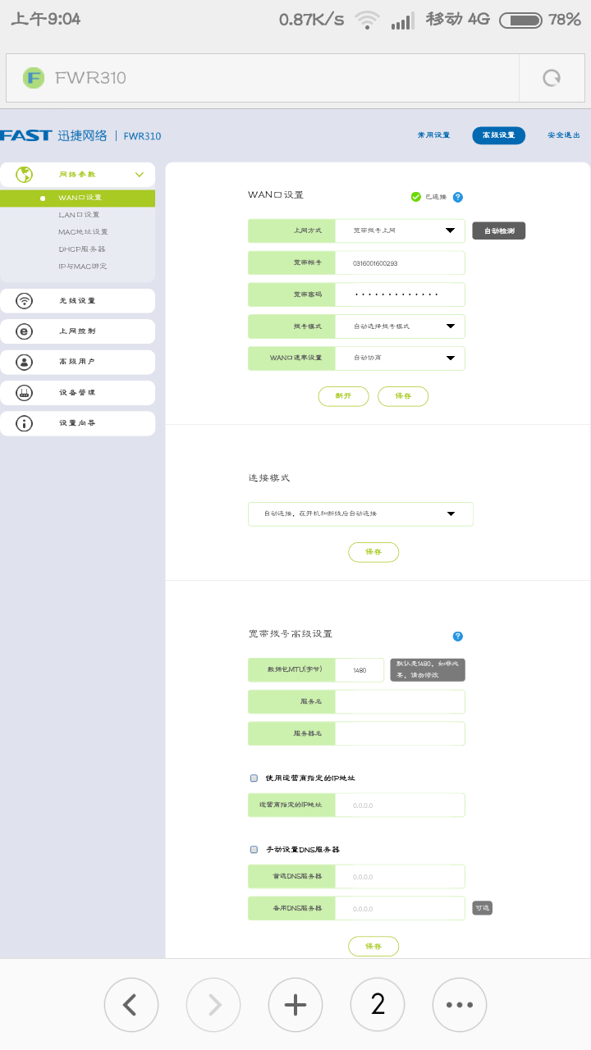Viewport: 591px width, 1050px height.
Task: Tap the browser reload icon
Action: [x=552, y=78]
